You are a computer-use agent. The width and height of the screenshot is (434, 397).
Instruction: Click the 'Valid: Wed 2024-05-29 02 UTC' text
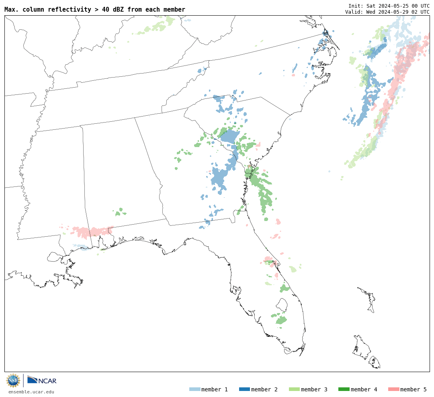tap(387, 12)
